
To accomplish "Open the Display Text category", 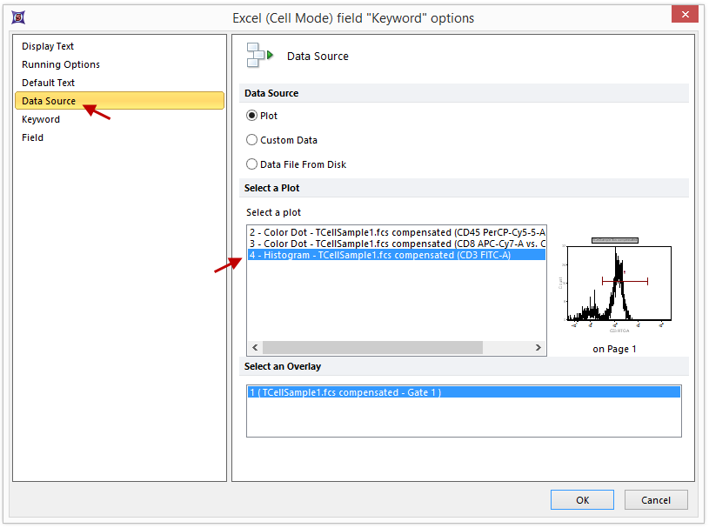I will click(x=48, y=46).
